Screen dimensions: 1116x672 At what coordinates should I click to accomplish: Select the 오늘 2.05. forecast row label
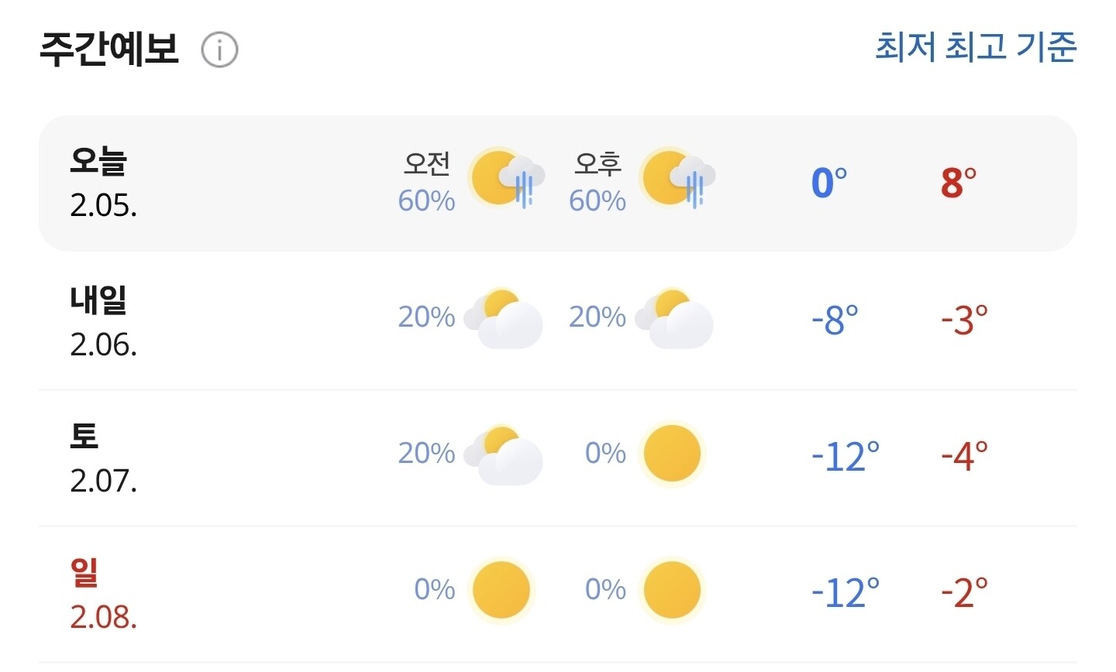point(103,183)
